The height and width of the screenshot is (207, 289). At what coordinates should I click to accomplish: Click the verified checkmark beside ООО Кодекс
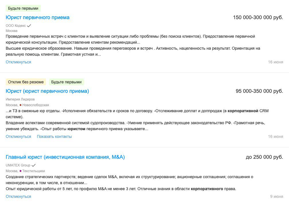tap(29, 26)
